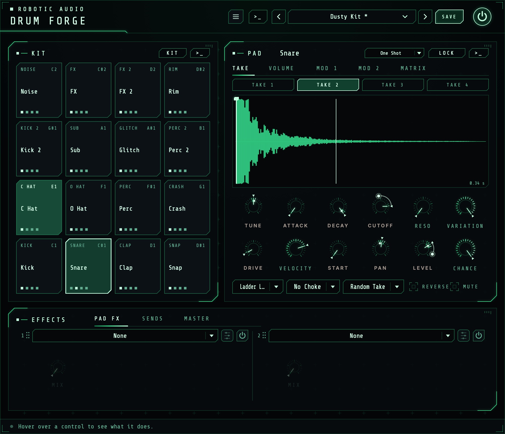505x434 pixels.
Task: Switch to the Volume tab
Action: (281, 68)
